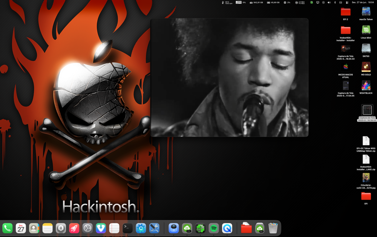Click the blue jar Dock icon
This screenshot has width=377, height=237.
click(x=173, y=228)
